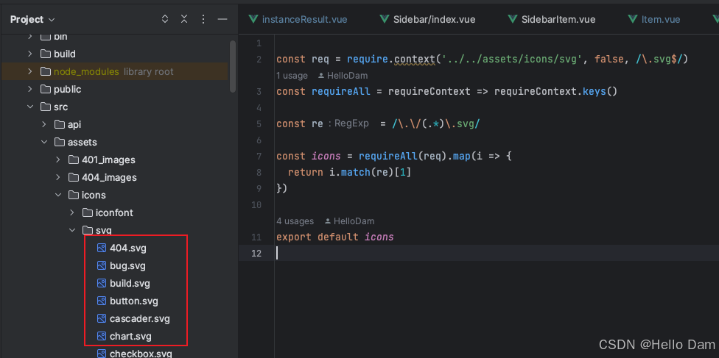
Task: Open the Project view dropdown
Action: (x=32, y=19)
